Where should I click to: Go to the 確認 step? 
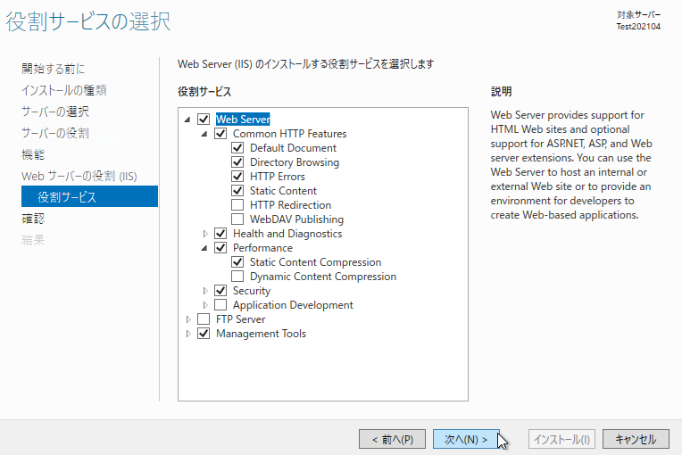33,219
